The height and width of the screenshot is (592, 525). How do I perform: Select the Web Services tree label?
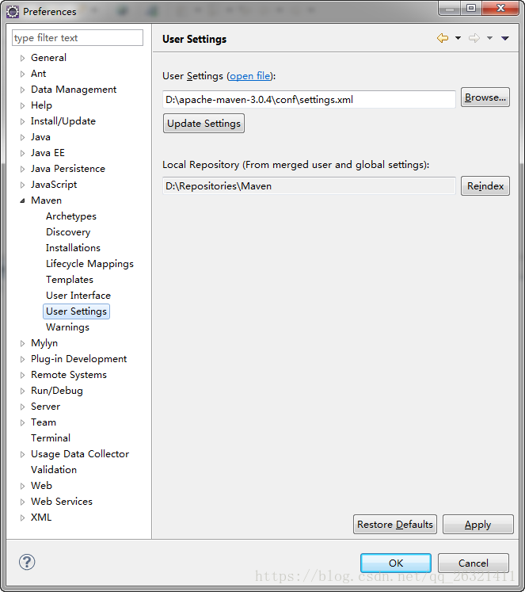[62, 502]
